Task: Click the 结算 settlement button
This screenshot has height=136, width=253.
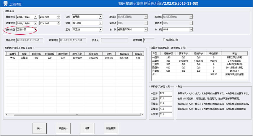Action: pos(87,128)
